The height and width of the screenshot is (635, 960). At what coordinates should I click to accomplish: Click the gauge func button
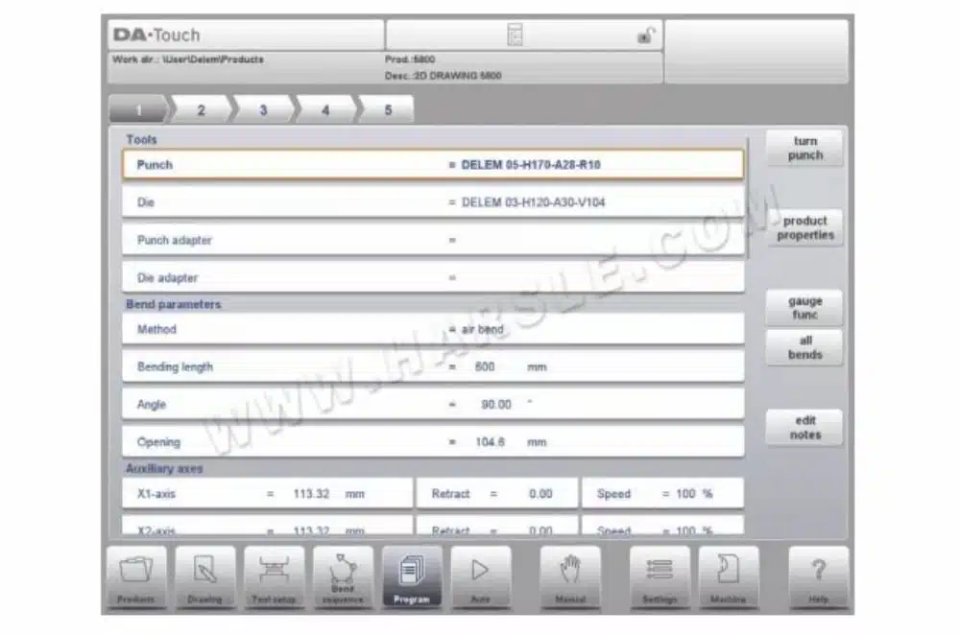coord(804,308)
